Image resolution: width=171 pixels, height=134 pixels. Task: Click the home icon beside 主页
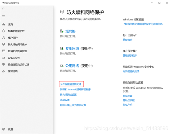point(4,24)
